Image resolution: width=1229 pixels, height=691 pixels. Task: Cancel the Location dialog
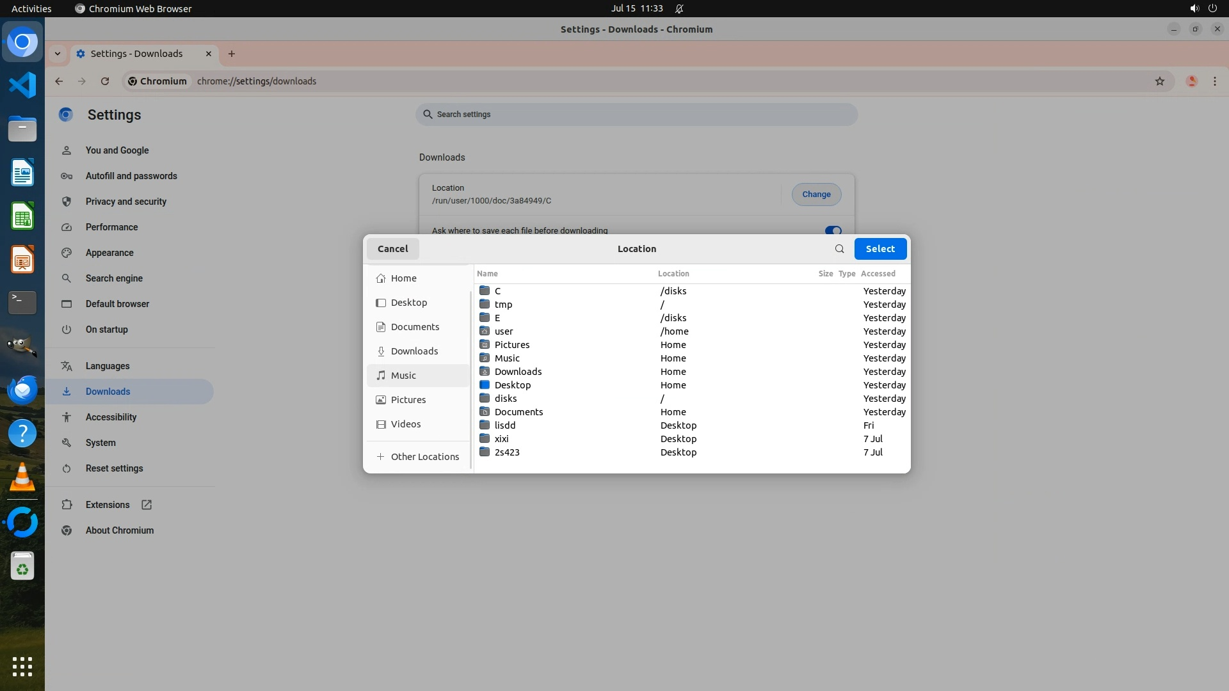pos(392,249)
